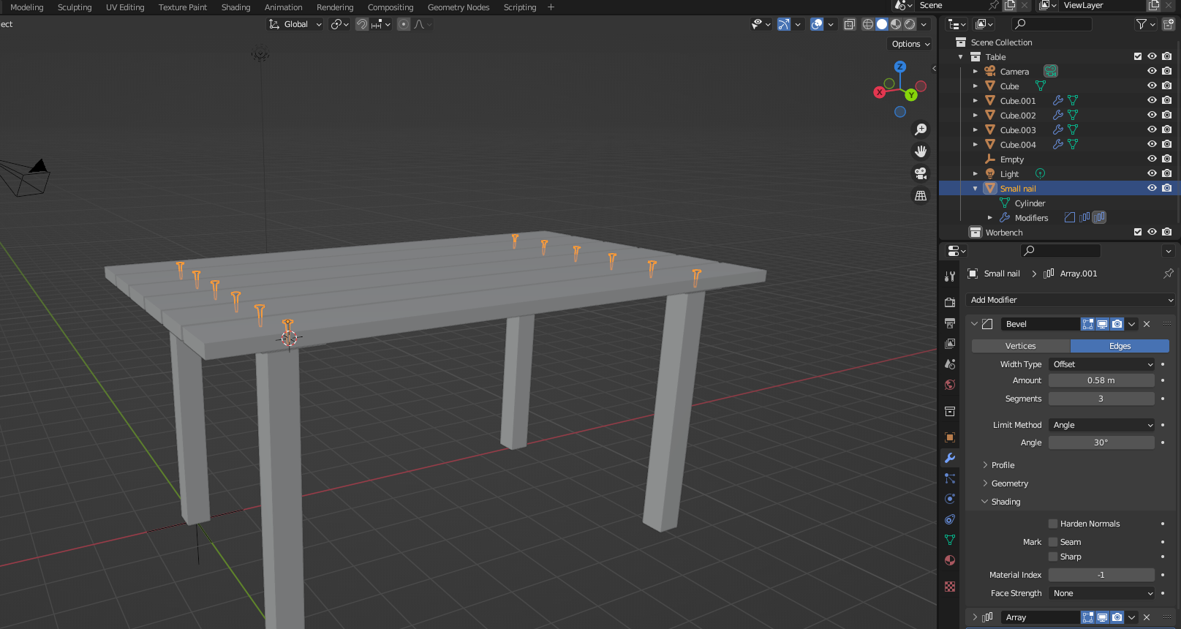Image resolution: width=1181 pixels, height=629 pixels.
Task: Pin the Properties editor context
Action: click(1168, 274)
